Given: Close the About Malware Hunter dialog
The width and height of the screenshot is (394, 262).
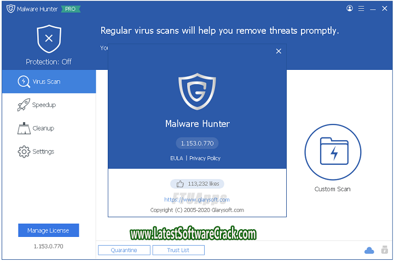Looking at the screenshot, I should (279, 51).
